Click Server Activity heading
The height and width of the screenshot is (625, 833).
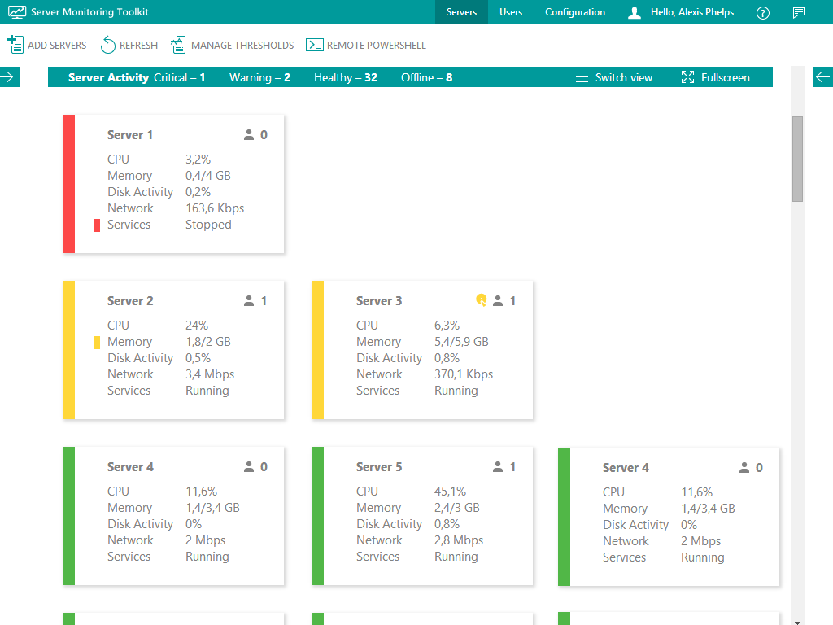tap(108, 77)
